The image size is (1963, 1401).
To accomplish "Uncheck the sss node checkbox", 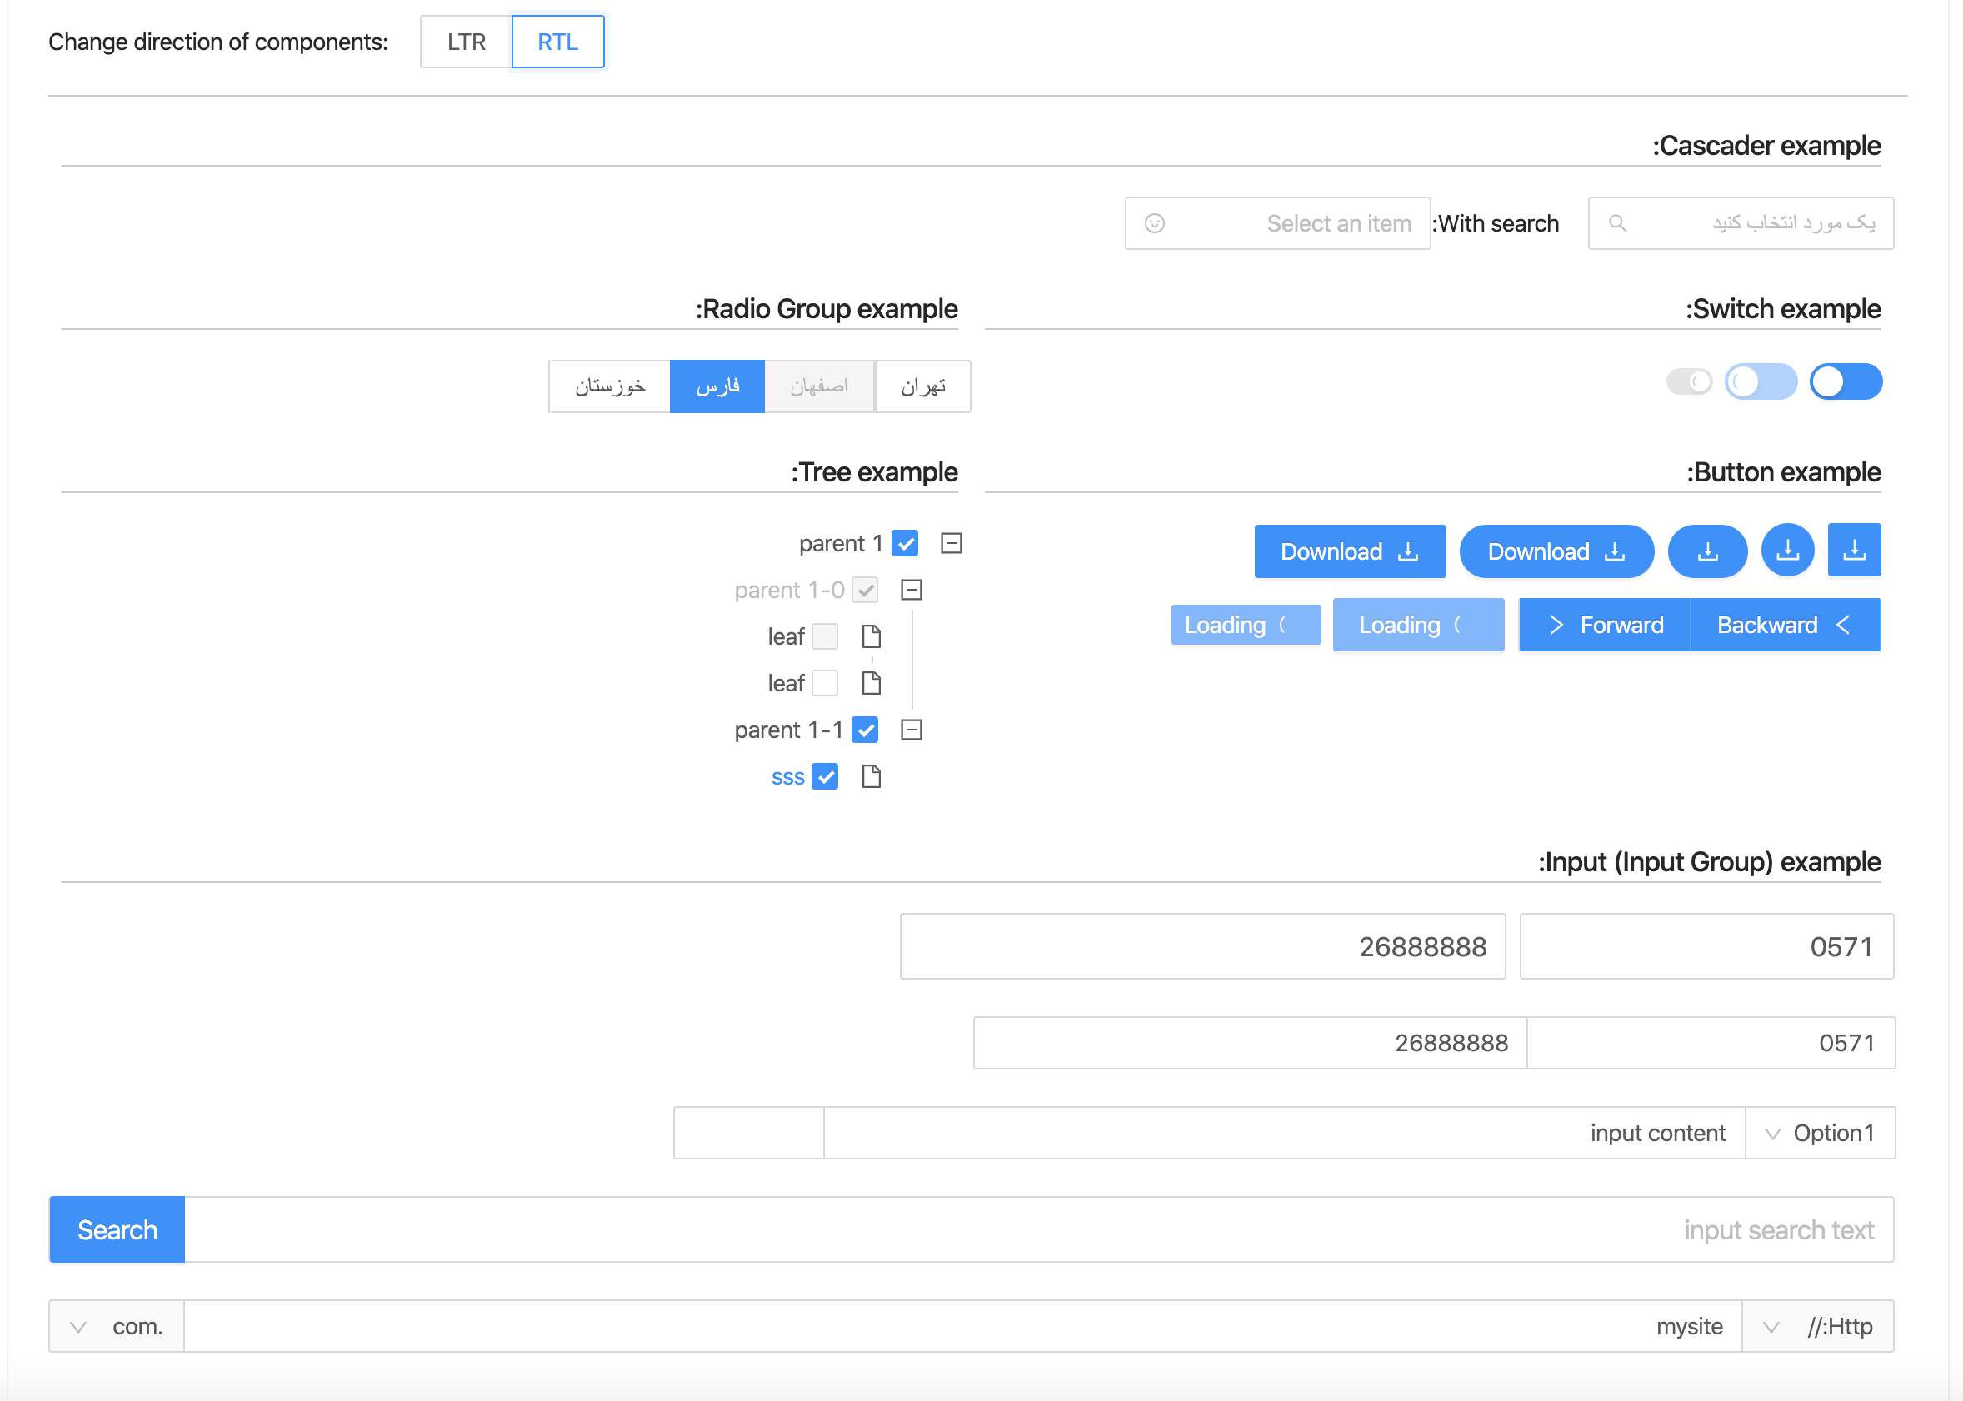I will pos(826,775).
